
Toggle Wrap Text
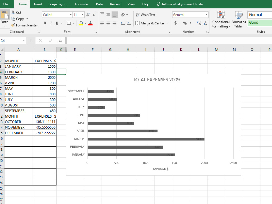point(145,15)
